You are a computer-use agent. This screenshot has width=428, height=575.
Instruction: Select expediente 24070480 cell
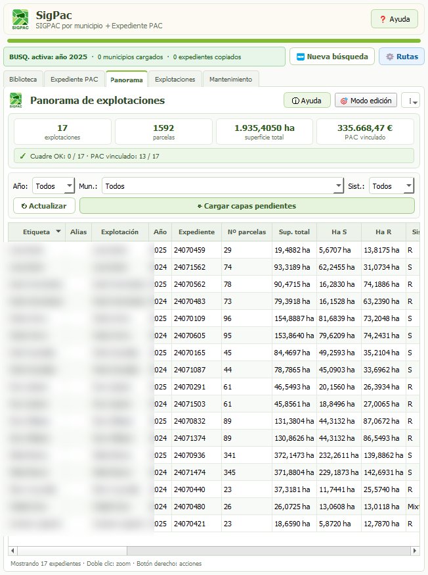pyautogui.click(x=196, y=507)
